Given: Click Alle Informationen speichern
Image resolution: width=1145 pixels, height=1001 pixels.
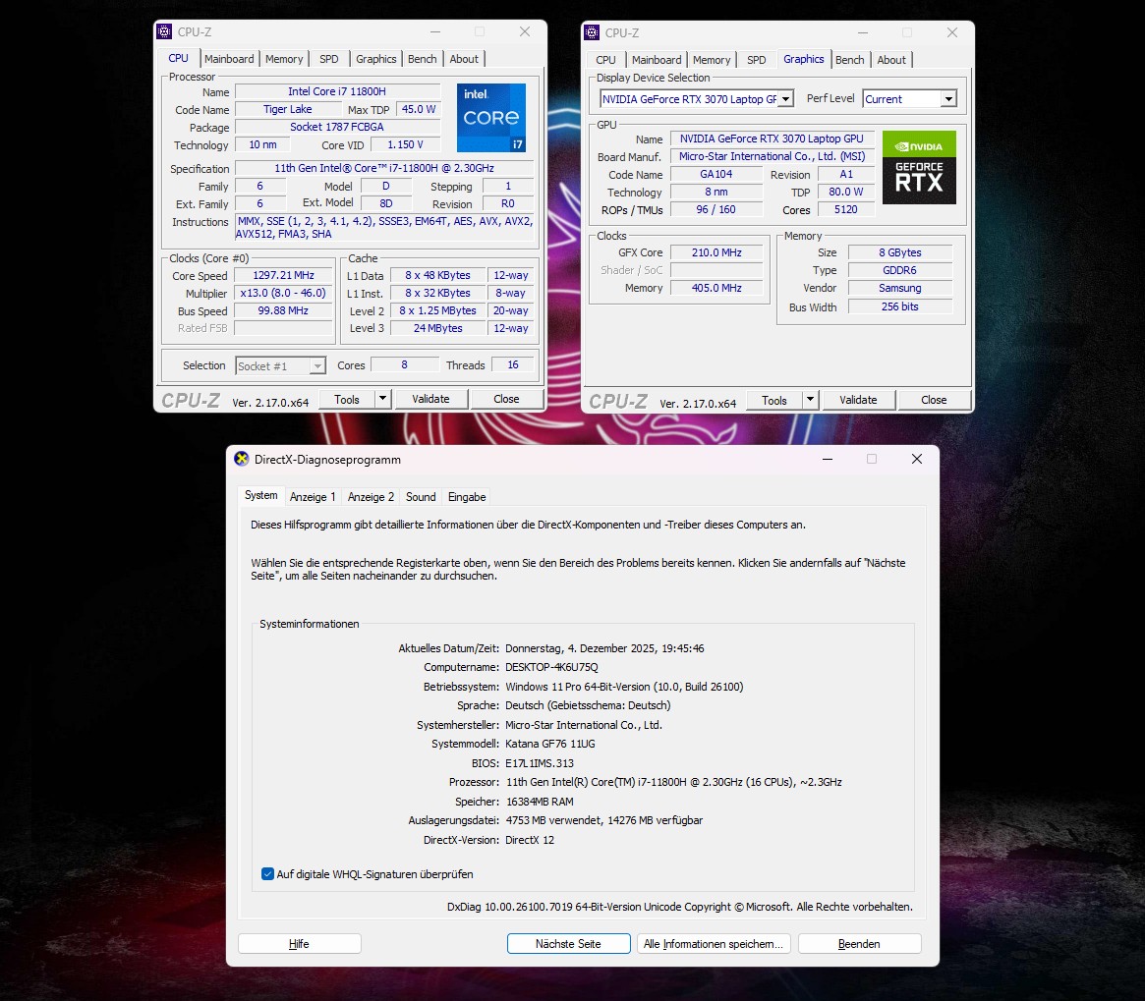Looking at the screenshot, I should tap(714, 943).
